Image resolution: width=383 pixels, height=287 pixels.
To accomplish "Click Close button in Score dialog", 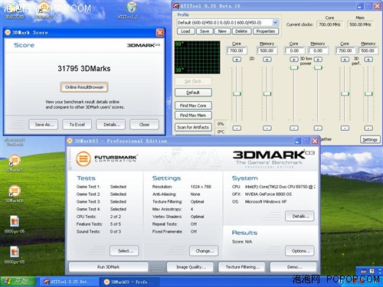I will (144, 125).
